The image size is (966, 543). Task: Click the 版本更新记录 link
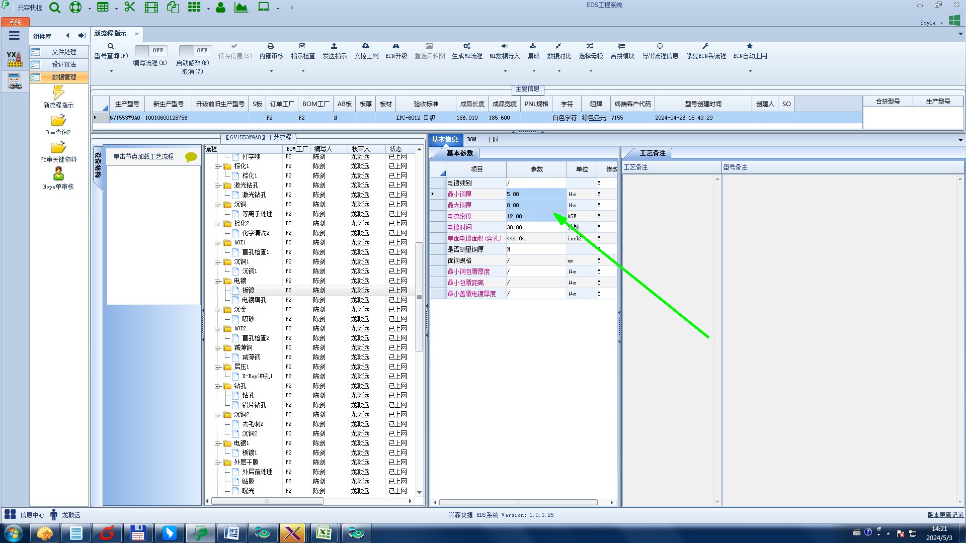[945, 515]
